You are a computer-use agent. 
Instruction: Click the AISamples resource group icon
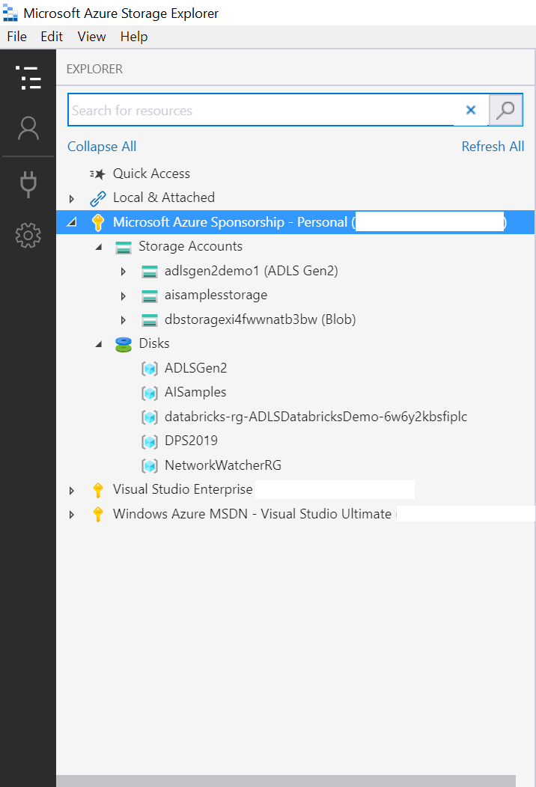(x=149, y=393)
